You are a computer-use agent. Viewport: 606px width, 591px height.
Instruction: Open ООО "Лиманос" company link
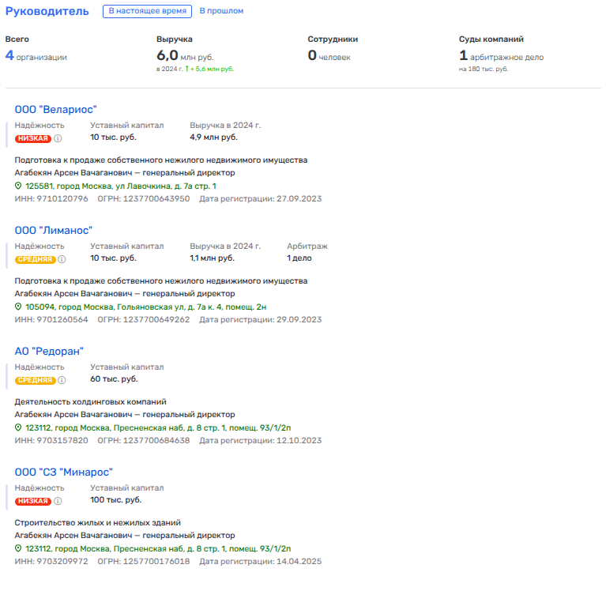point(54,230)
